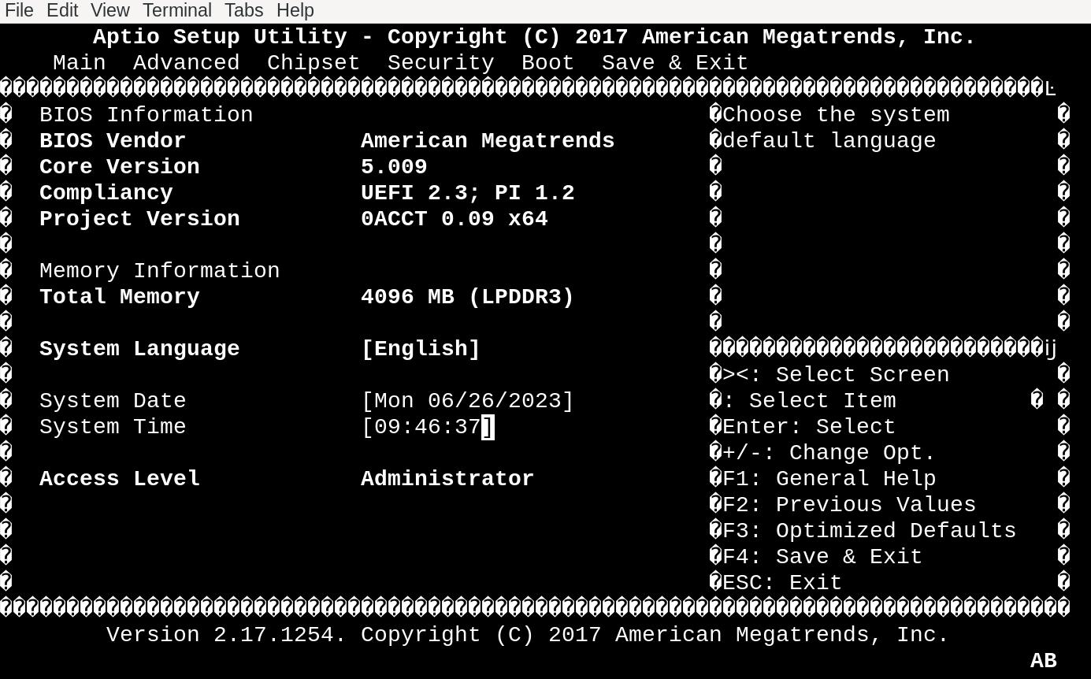1091x679 pixels.
Task: Select the Save & Exit tab
Action: (674, 63)
